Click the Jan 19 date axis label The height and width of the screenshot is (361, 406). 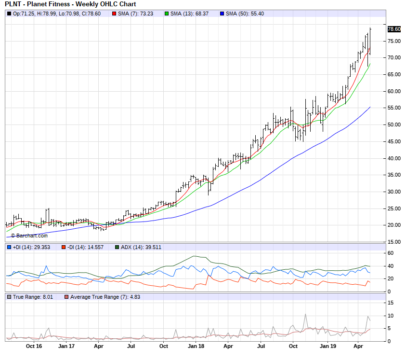point(328,346)
